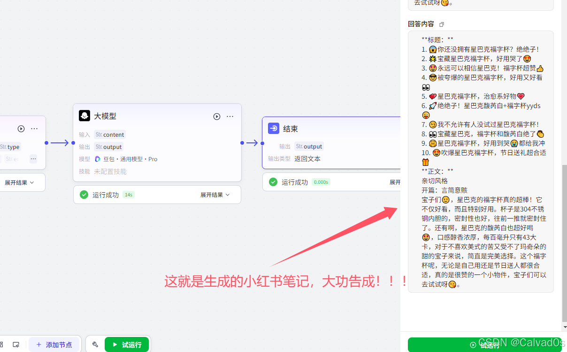This screenshot has height=352, width=567.
Task: Click the output connection port of 大模型 node
Action: click(242, 143)
